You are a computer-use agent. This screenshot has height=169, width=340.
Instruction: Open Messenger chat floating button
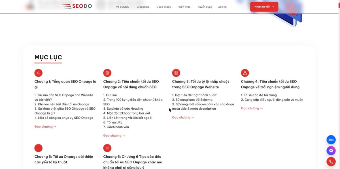[x=331, y=151]
